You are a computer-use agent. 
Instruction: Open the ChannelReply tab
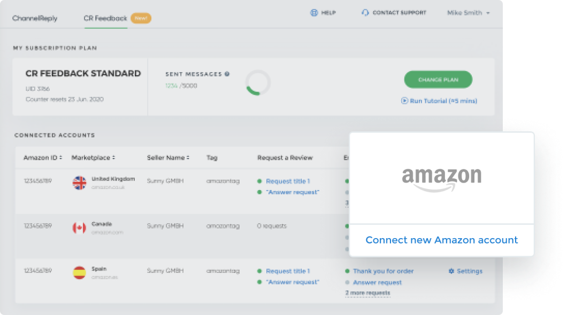35,18
